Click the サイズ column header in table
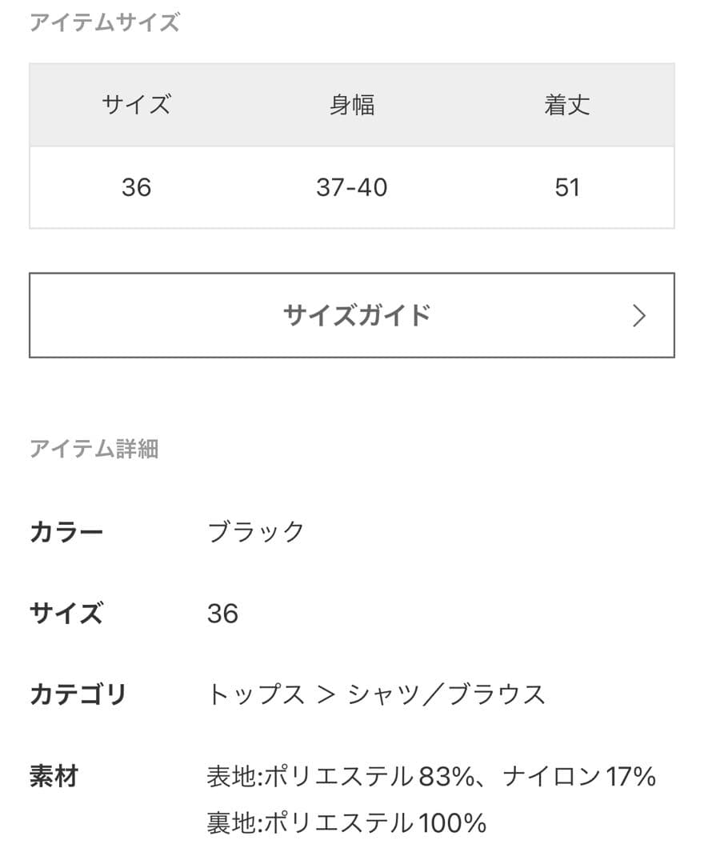The width and height of the screenshot is (704, 864). pos(136,105)
